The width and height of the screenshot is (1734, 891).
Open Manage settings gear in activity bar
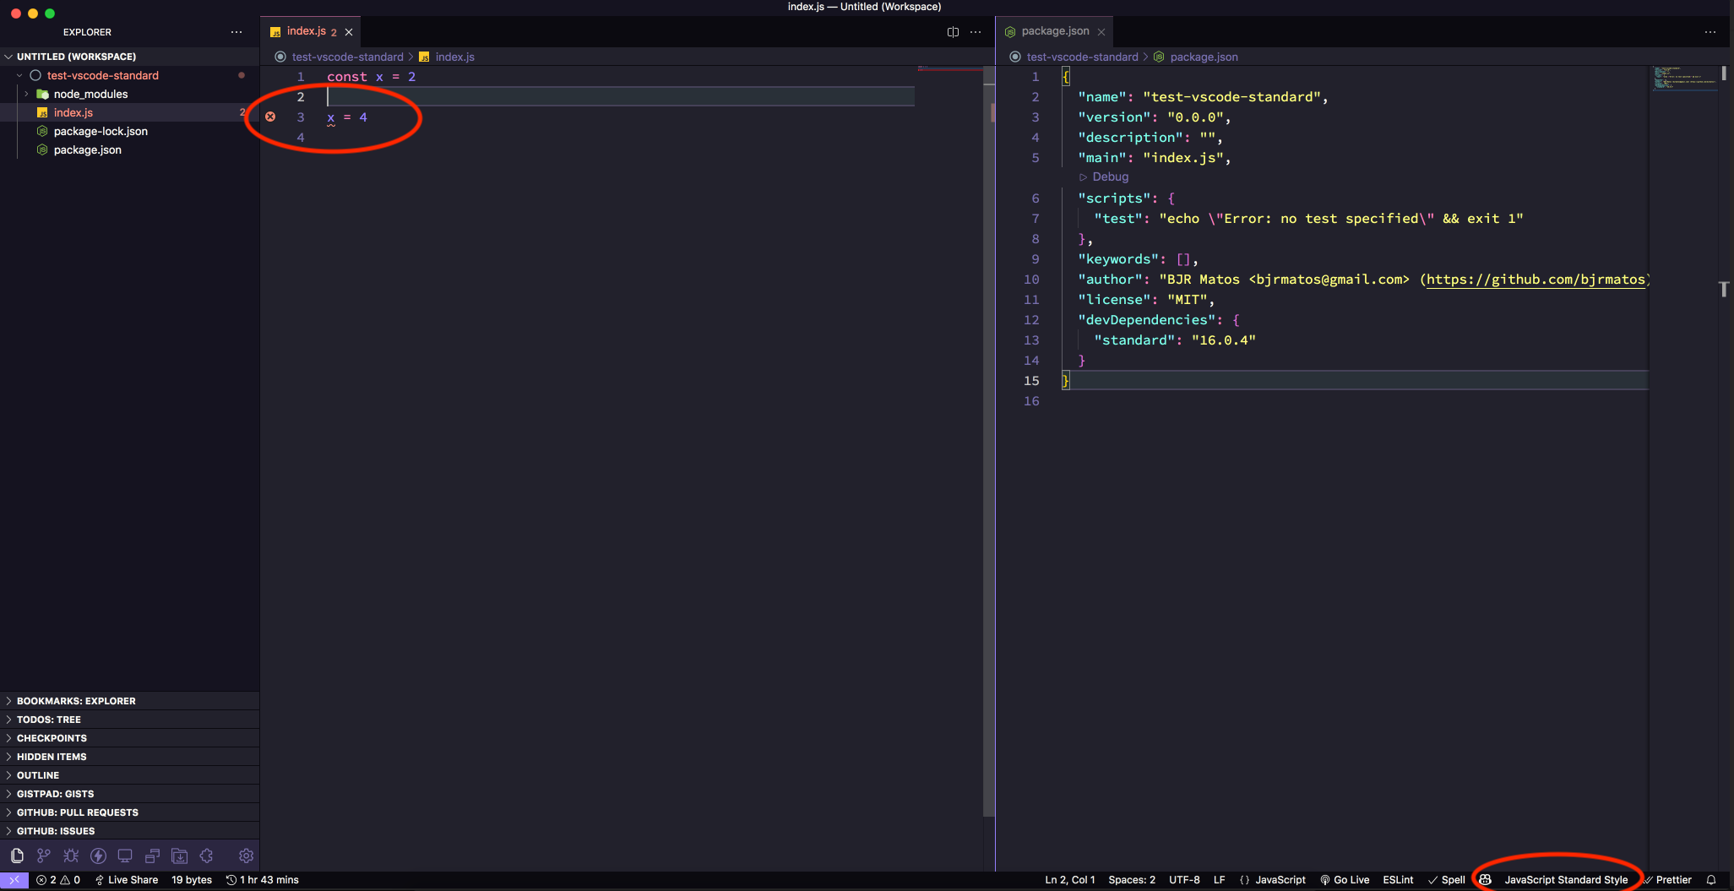click(246, 856)
